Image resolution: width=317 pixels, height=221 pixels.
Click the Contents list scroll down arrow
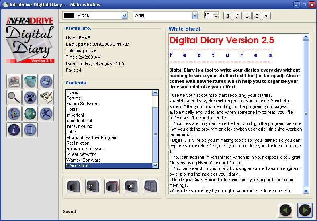155,166
